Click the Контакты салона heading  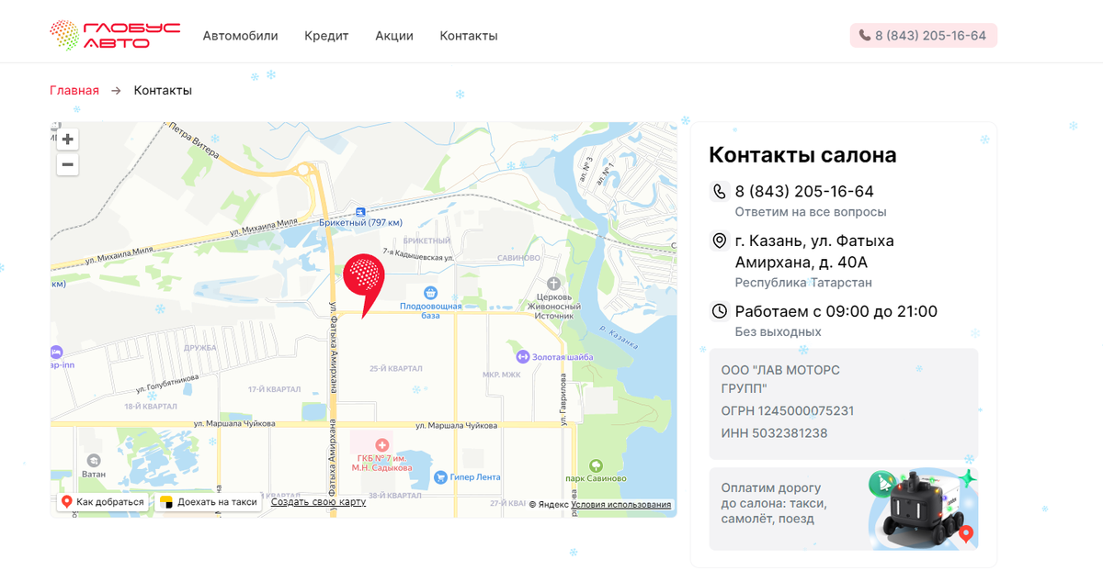click(x=802, y=155)
